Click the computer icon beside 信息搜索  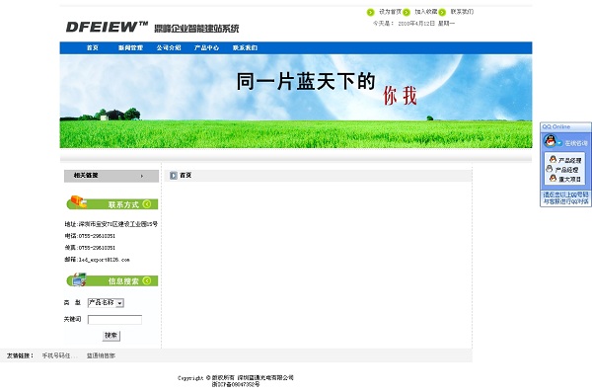79,279
